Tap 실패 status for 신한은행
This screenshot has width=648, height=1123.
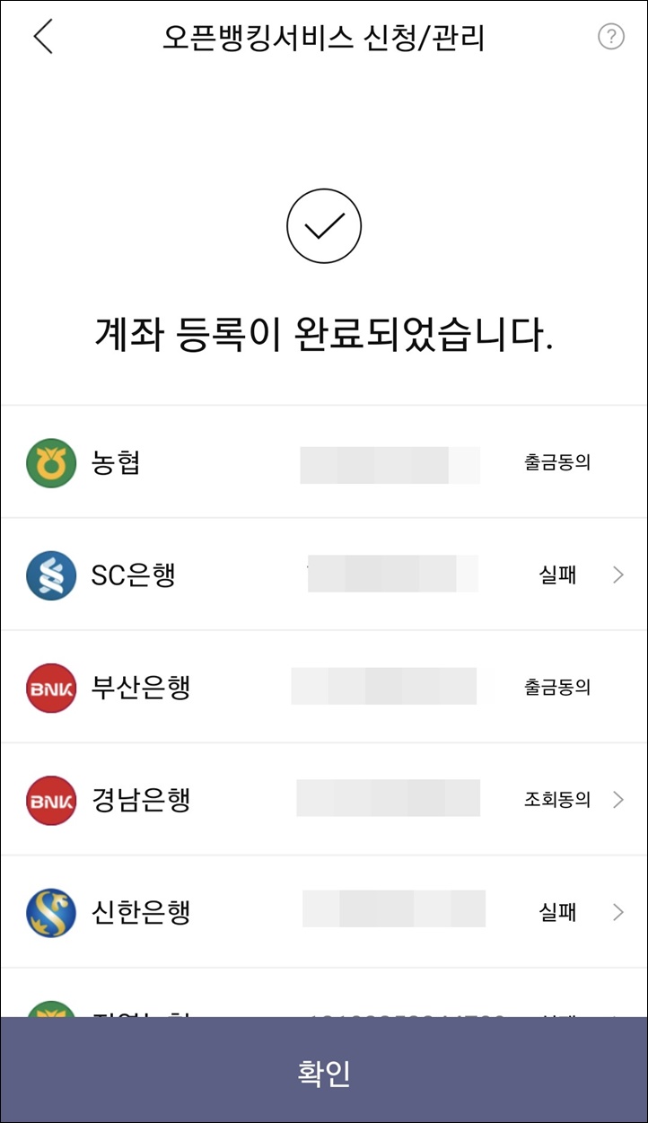(x=557, y=913)
